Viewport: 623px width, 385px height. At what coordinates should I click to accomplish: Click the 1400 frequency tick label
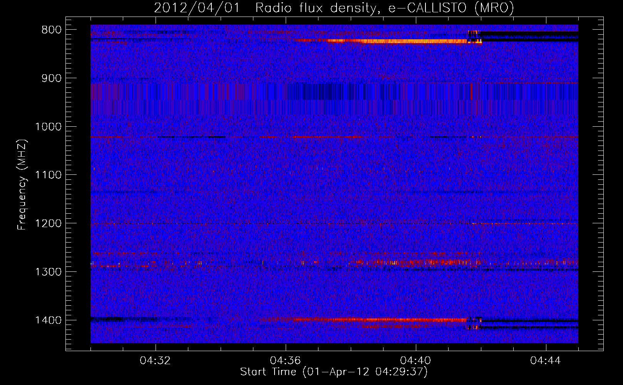point(48,320)
